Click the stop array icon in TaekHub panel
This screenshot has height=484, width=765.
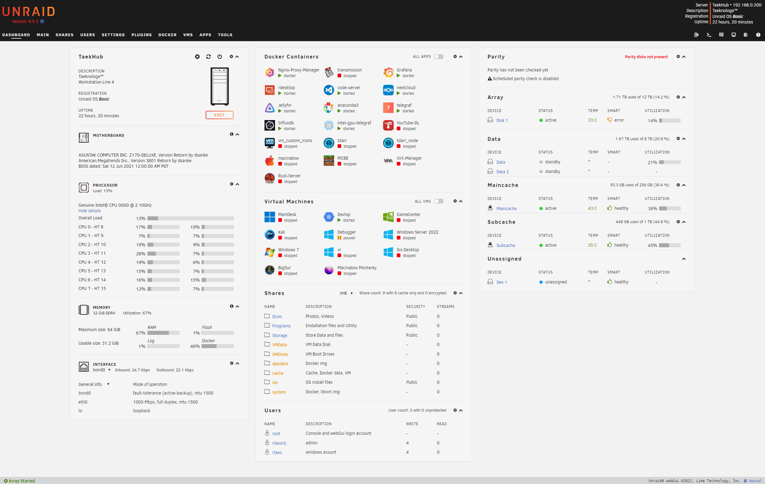(197, 57)
